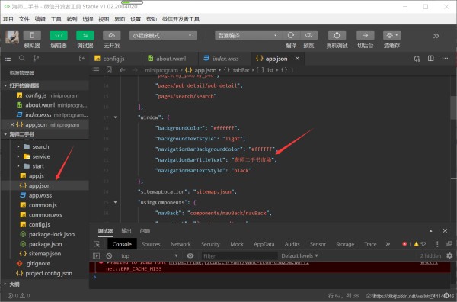Switch to Network devtools tab

(x=181, y=244)
